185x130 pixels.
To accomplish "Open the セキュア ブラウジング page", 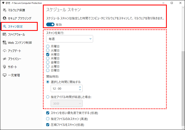I will tap(20, 18).
